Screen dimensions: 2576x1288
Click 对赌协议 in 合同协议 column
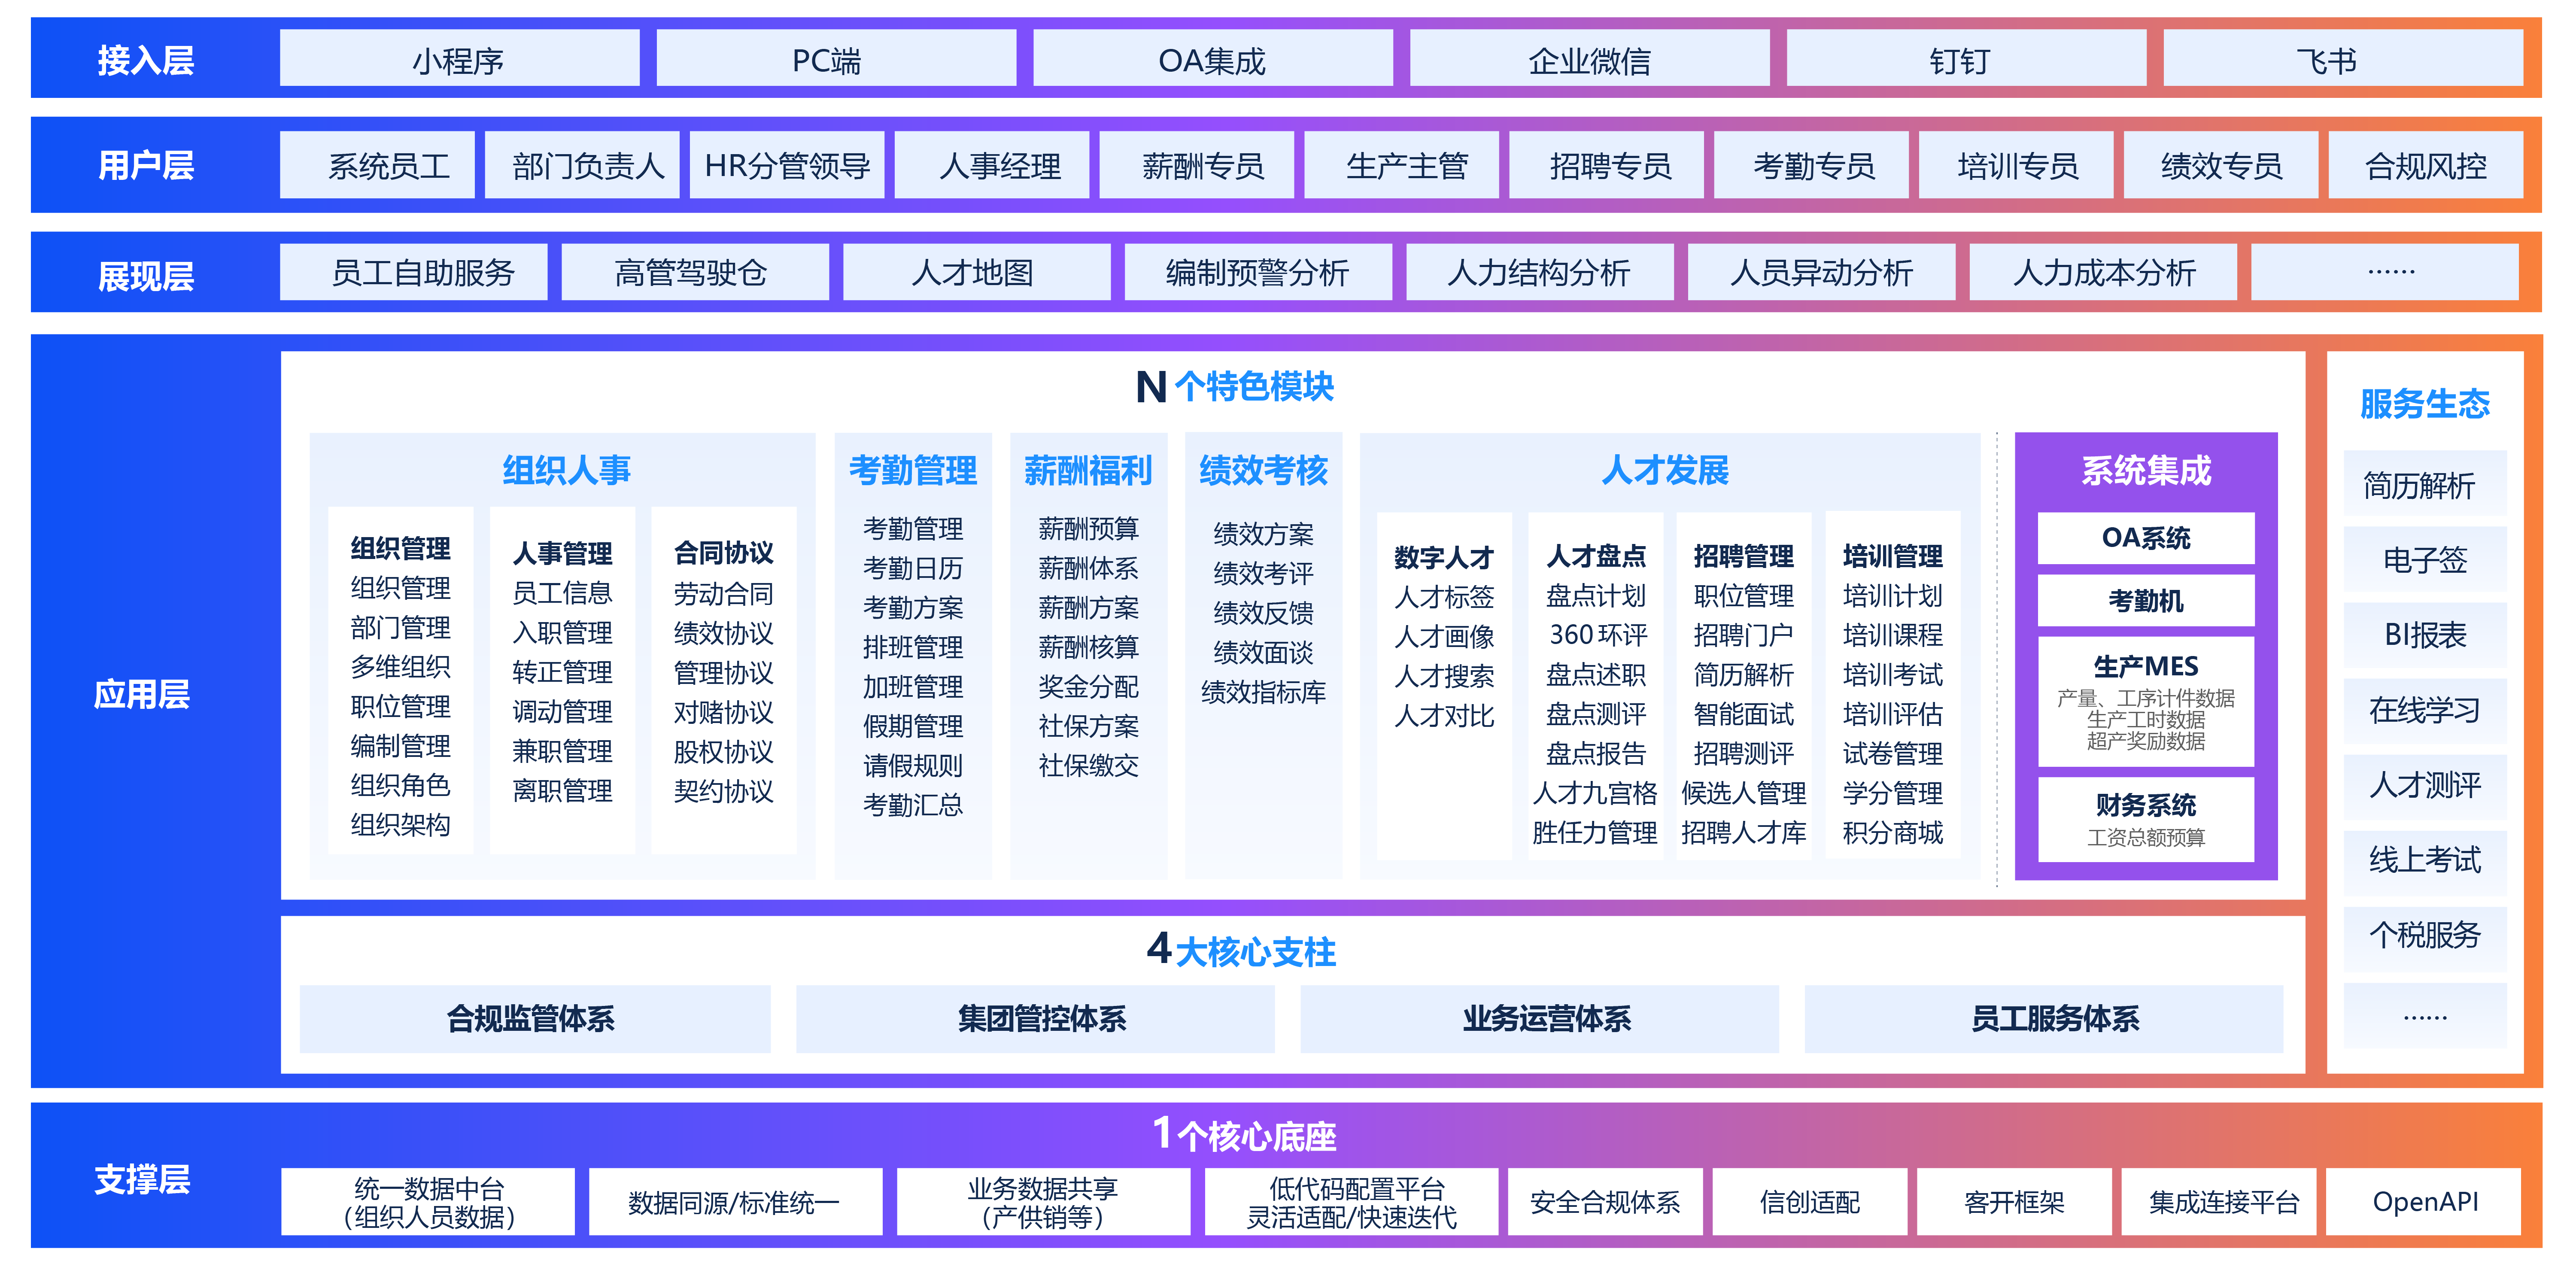pyautogui.click(x=723, y=712)
